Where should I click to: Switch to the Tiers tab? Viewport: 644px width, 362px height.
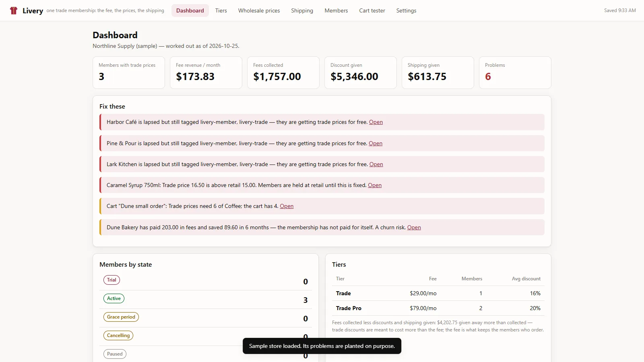pyautogui.click(x=221, y=10)
